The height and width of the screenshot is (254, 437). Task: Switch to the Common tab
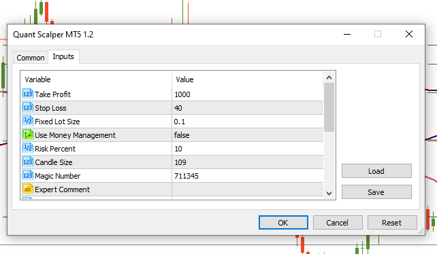[31, 58]
